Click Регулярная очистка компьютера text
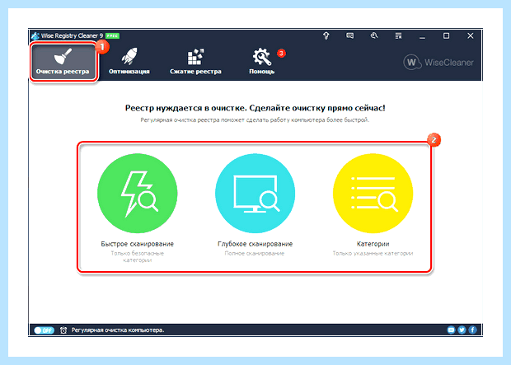 click(118, 330)
